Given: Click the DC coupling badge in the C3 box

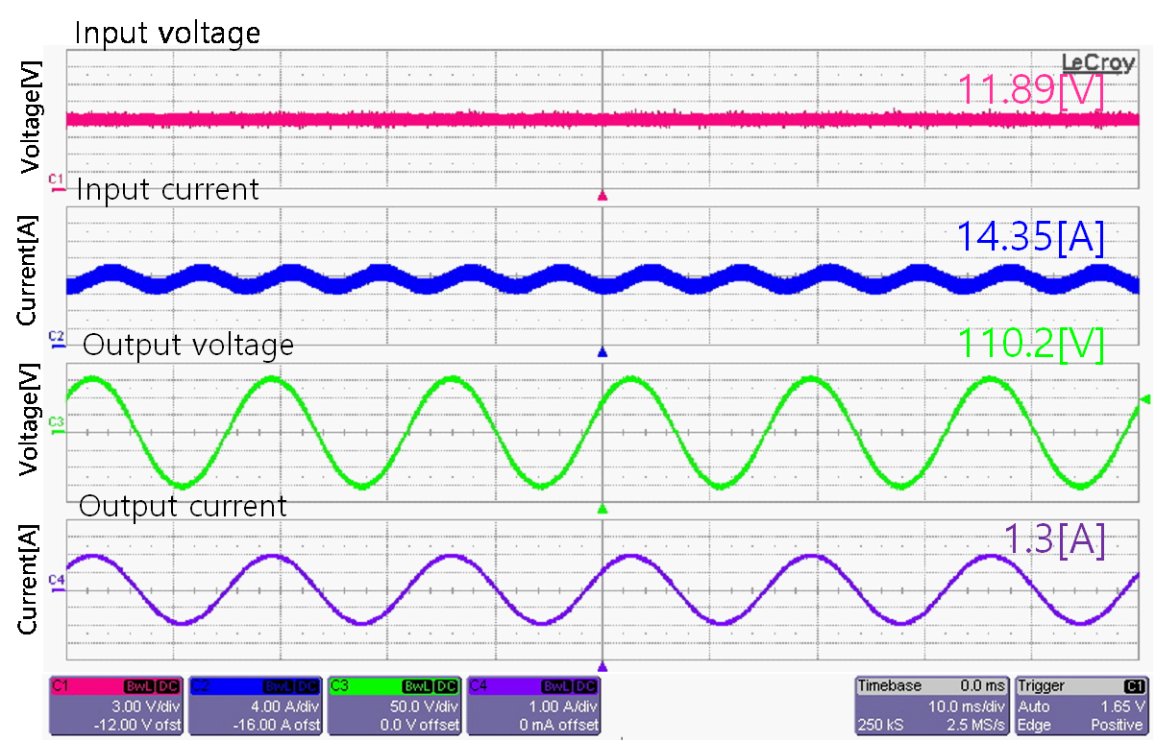Looking at the screenshot, I should click(447, 686).
